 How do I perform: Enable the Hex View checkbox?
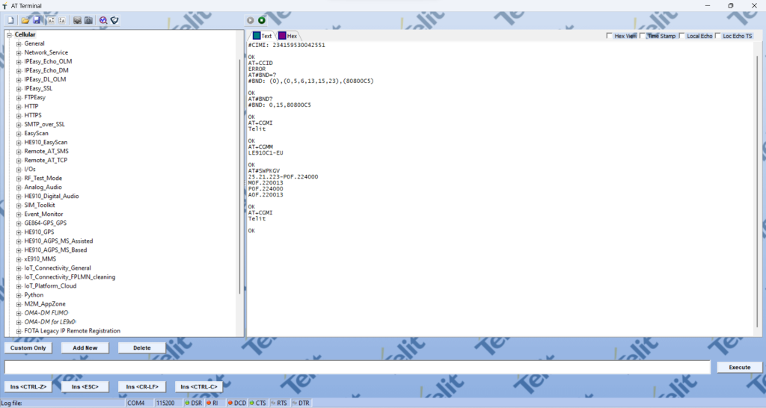coord(609,36)
